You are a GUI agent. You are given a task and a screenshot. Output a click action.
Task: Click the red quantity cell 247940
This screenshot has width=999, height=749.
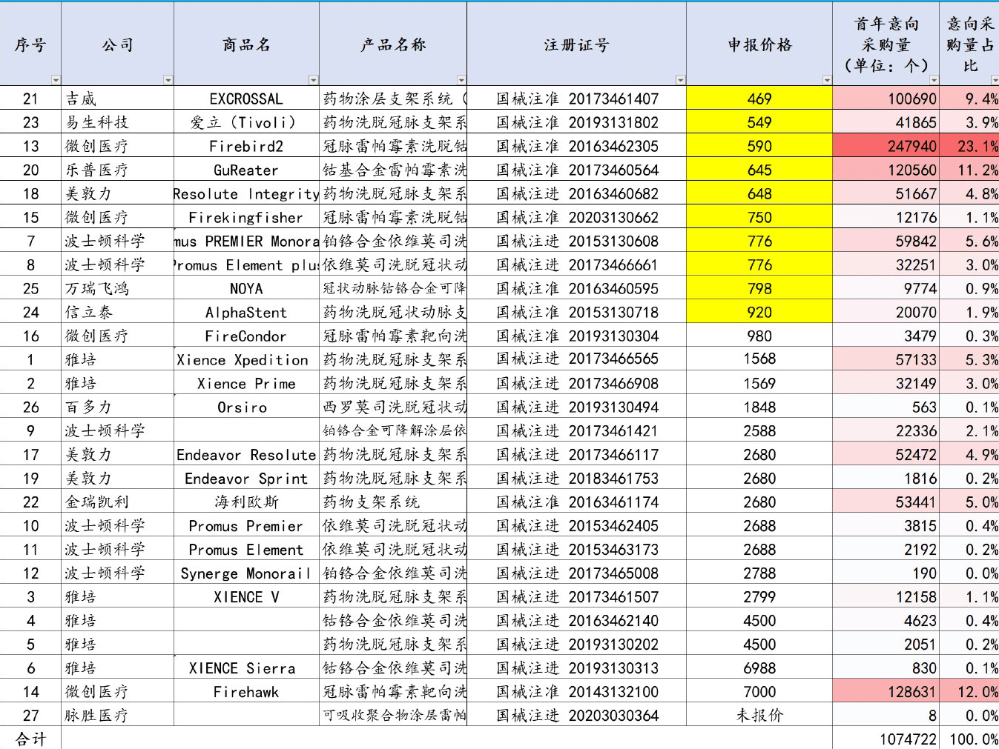click(x=886, y=146)
